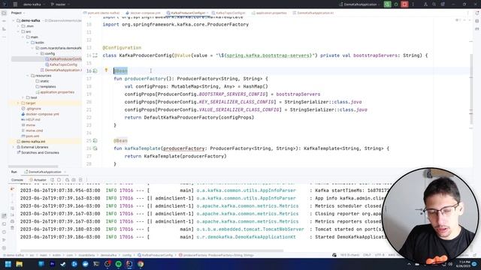This screenshot has height=270, width=481.
Task: Select DemoKafkaApplication file in tree
Action: (61, 70)
